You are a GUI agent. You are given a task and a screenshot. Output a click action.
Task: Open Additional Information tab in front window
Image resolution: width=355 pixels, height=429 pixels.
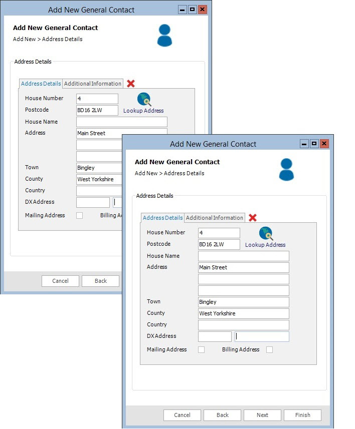[x=214, y=218]
